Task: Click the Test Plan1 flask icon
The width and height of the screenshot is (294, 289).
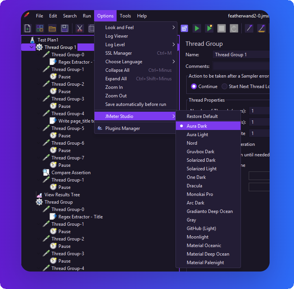Action: (32, 40)
